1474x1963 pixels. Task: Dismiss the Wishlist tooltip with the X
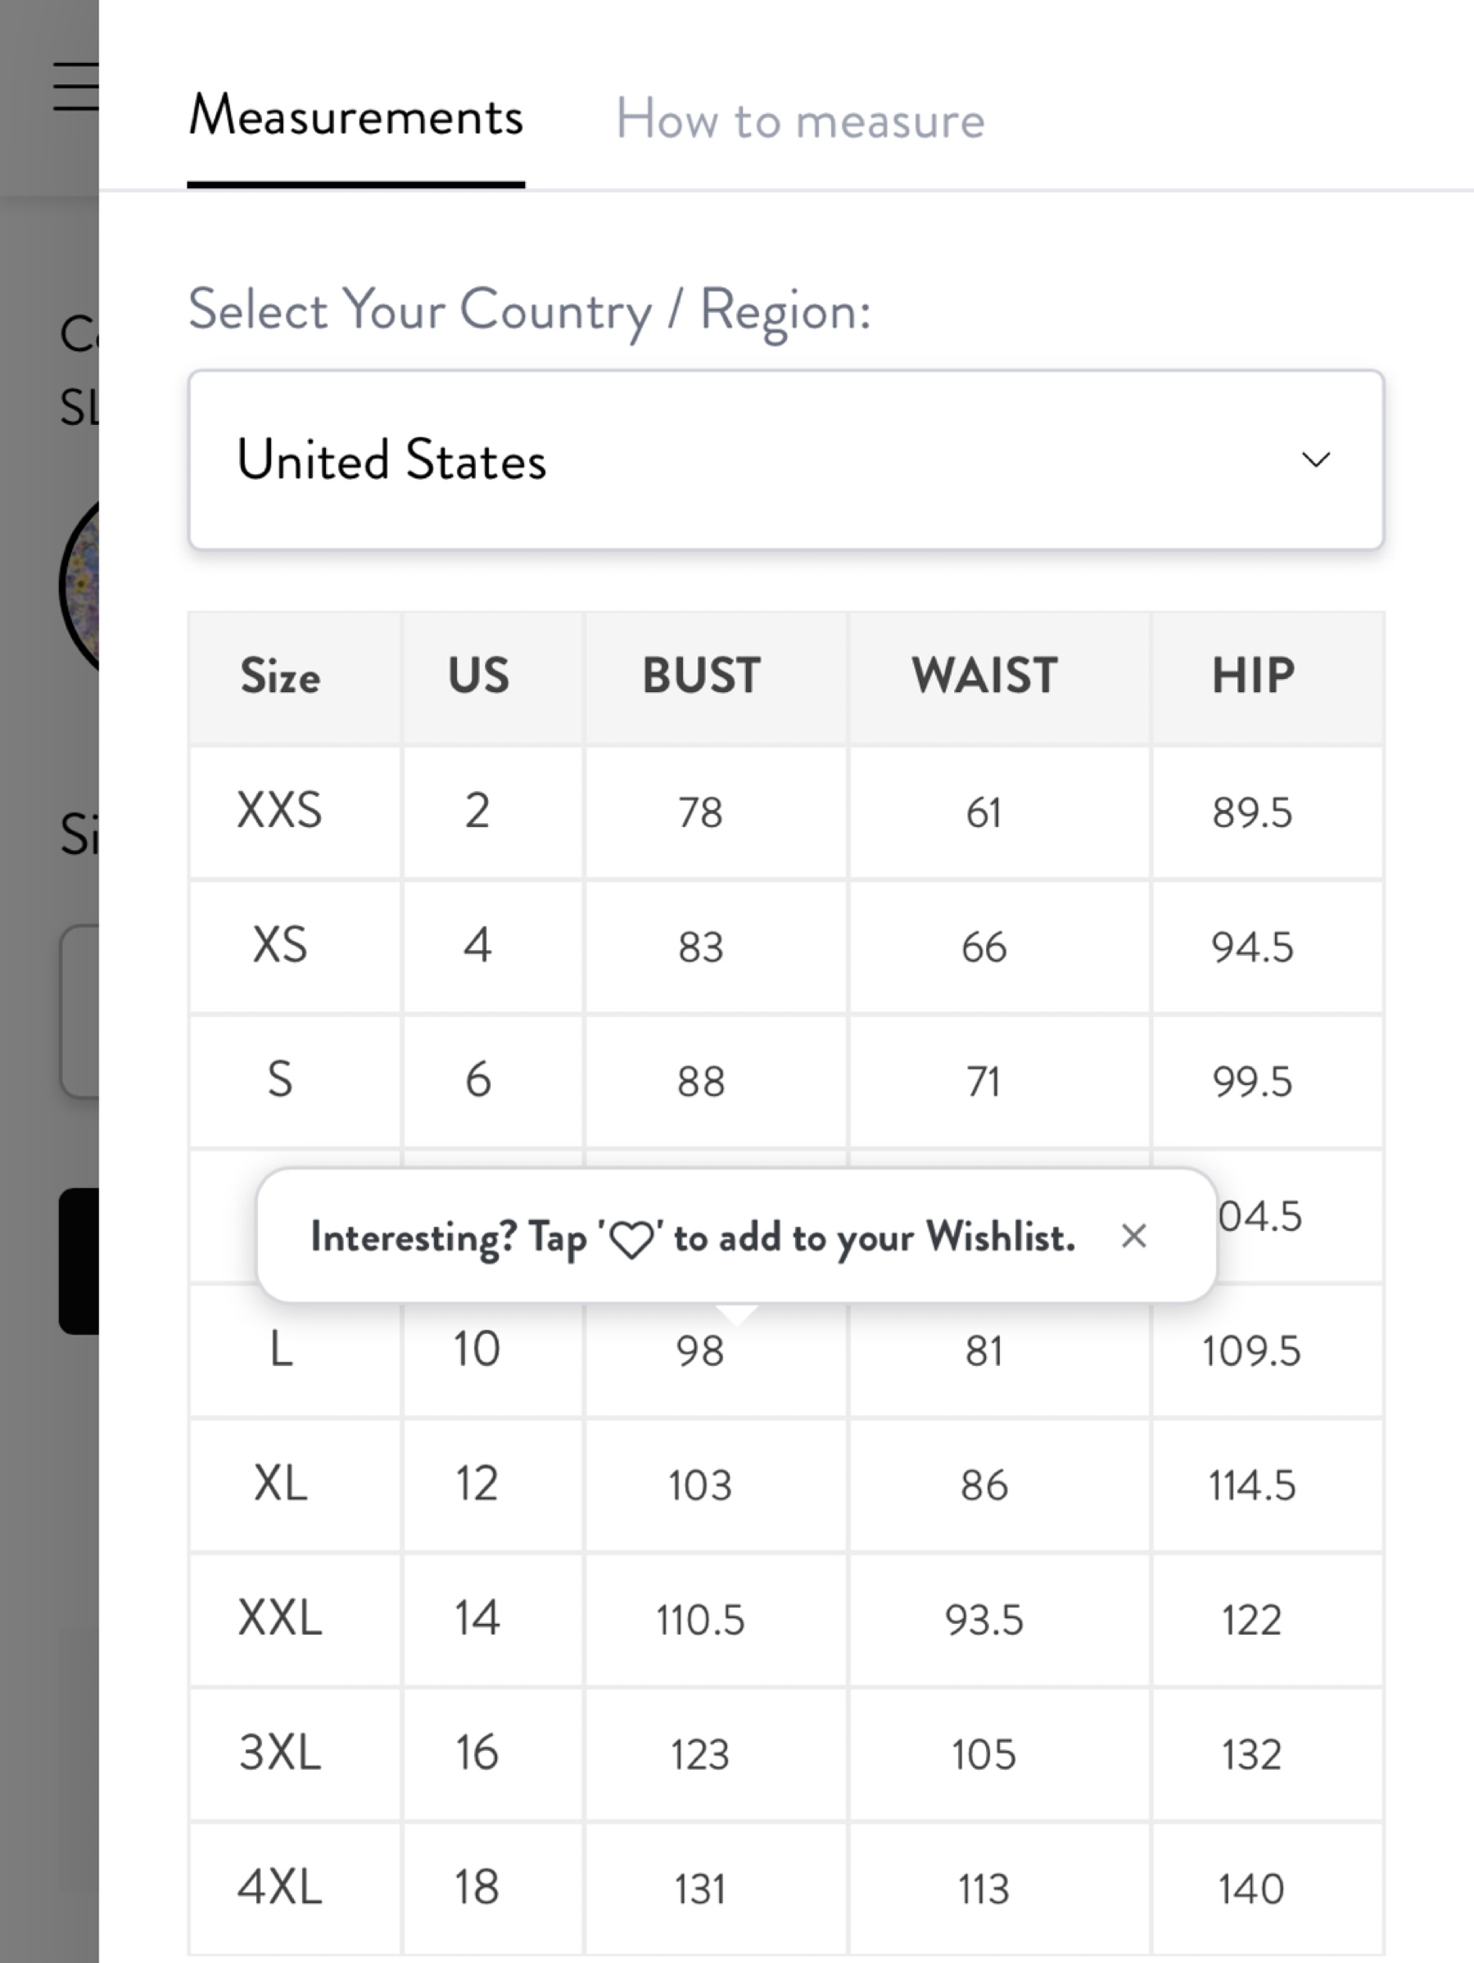coord(1133,1235)
